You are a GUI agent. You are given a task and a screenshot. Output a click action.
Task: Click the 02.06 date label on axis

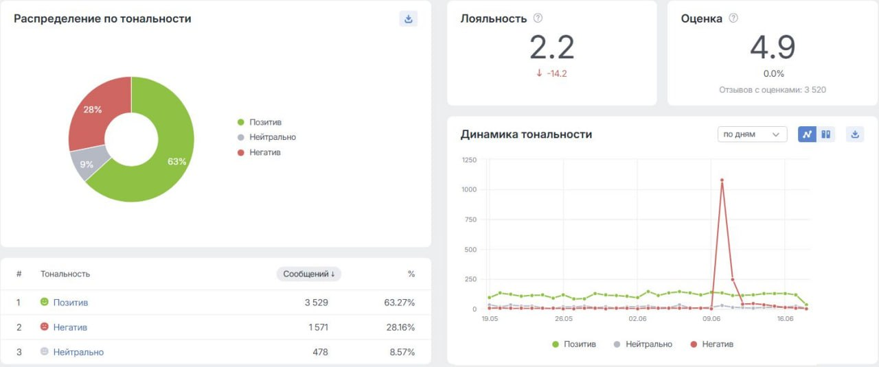tap(638, 319)
